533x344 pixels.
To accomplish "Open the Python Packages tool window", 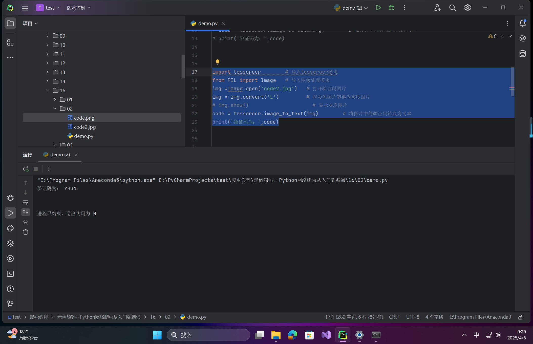I will point(10,243).
